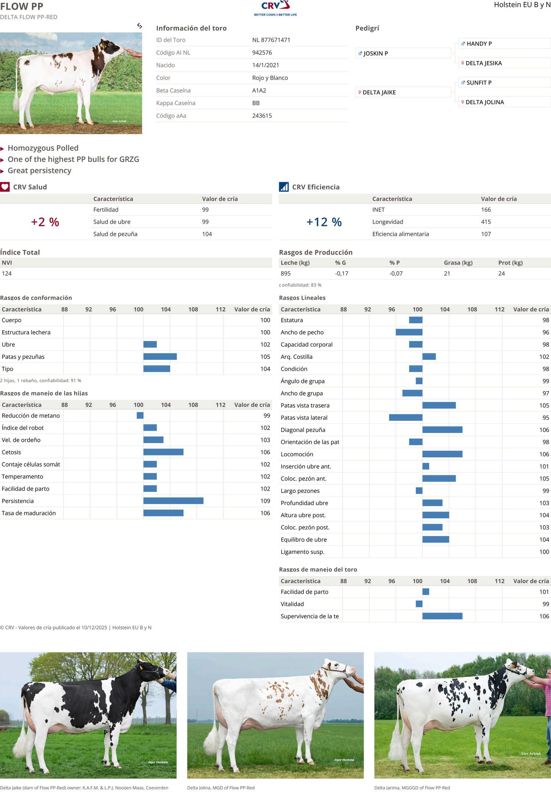Screen dimensions: 551x792
Task: Open sire JOSKIN P in the pedigree
Action: [403, 53]
